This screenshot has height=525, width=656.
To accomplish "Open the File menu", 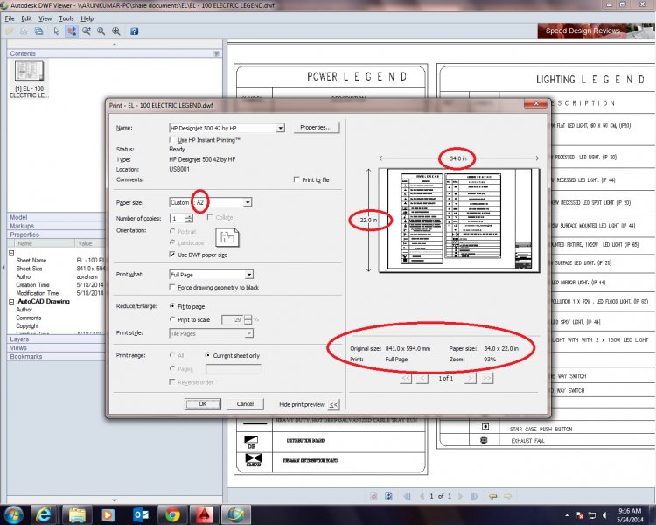I will [x=10, y=18].
